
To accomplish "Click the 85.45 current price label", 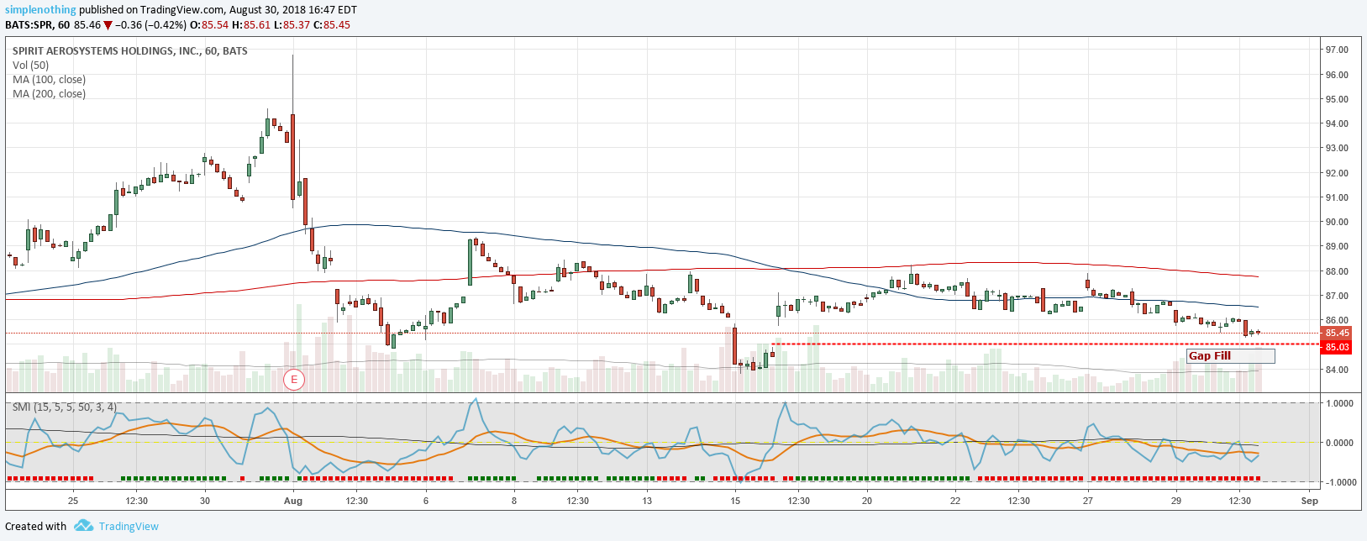I will coord(1337,334).
